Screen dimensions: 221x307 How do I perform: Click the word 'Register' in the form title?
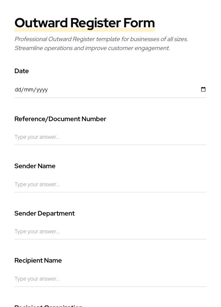(95, 23)
